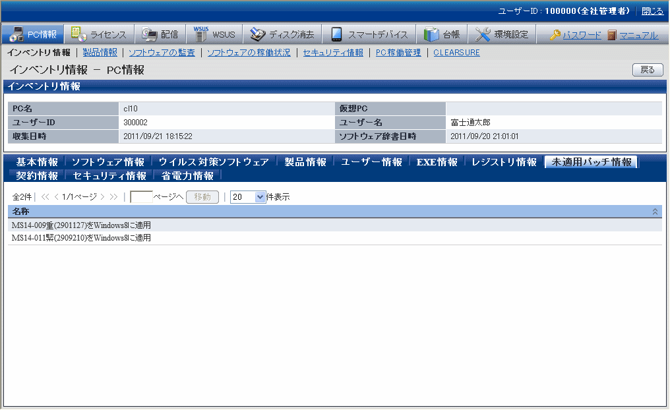The height and width of the screenshot is (410, 670).
Task: Click the インベントリ情報 submenu item
Action: point(38,53)
